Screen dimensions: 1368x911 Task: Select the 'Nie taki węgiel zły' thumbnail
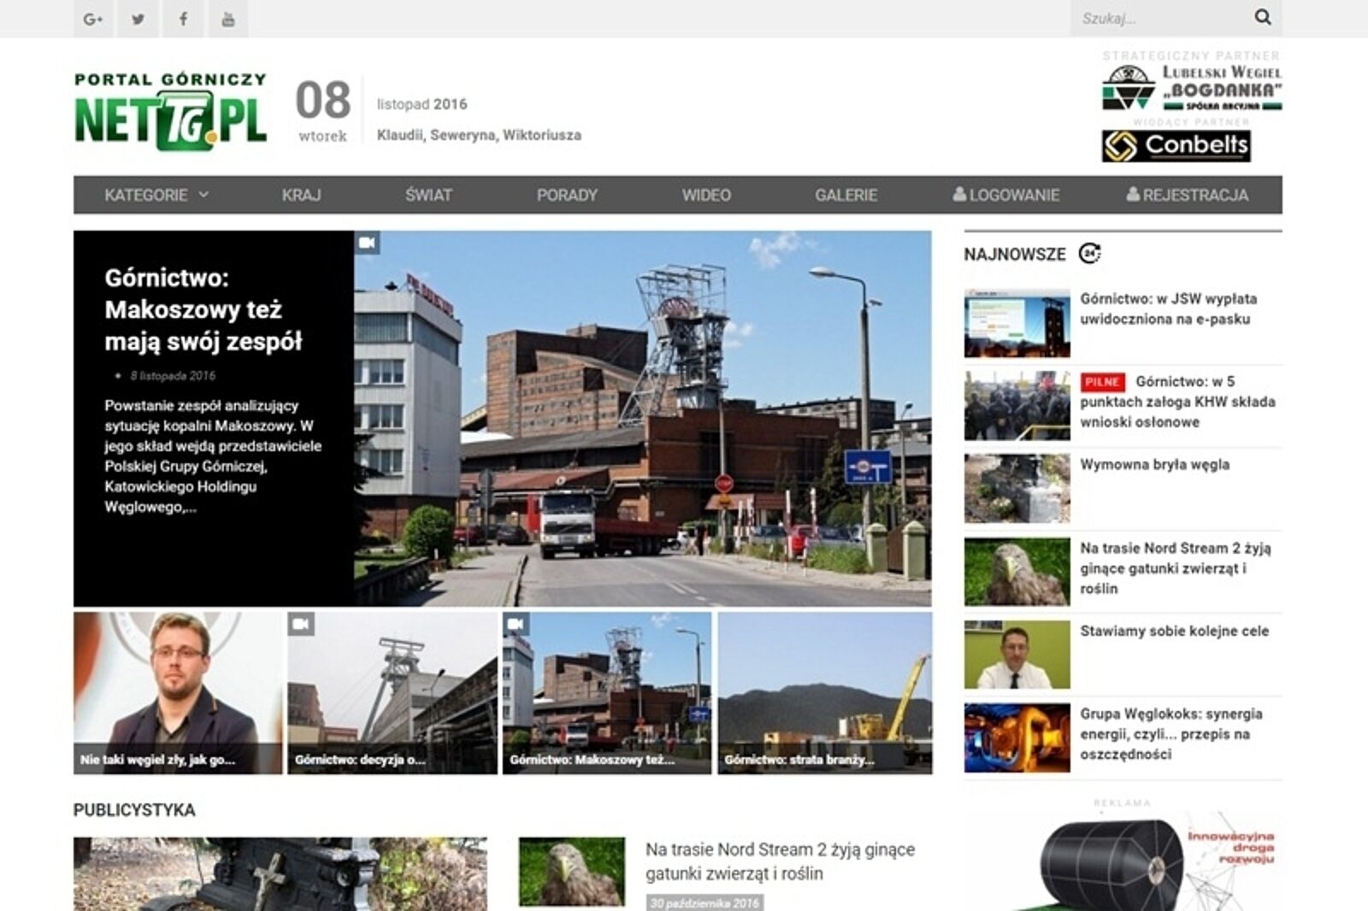[x=178, y=693]
